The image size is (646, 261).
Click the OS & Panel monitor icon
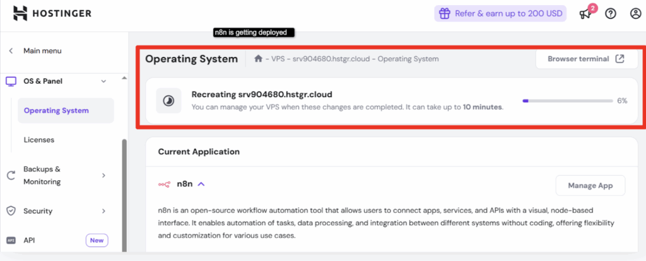[x=11, y=81]
